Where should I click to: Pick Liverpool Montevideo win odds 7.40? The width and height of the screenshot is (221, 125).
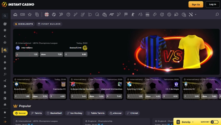114,96
